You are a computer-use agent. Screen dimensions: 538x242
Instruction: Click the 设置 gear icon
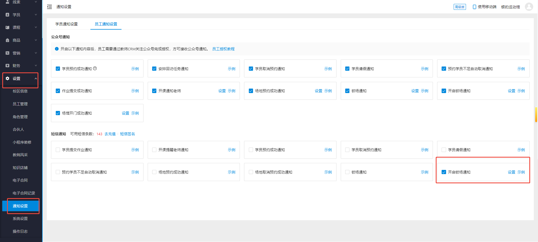(x=8, y=79)
